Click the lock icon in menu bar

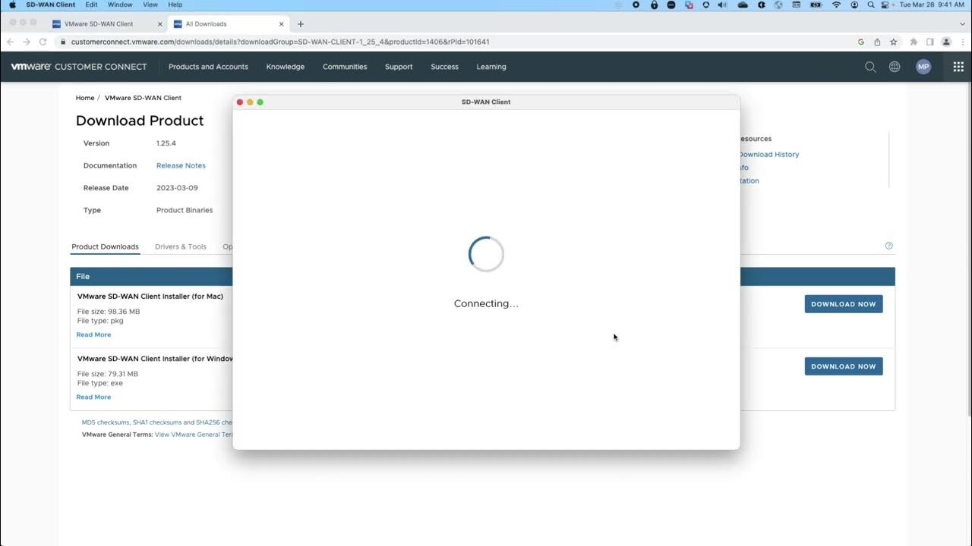click(x=654, y=5)
